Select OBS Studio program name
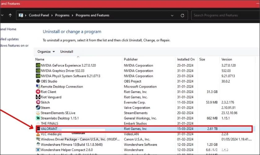 click(49, 81)
